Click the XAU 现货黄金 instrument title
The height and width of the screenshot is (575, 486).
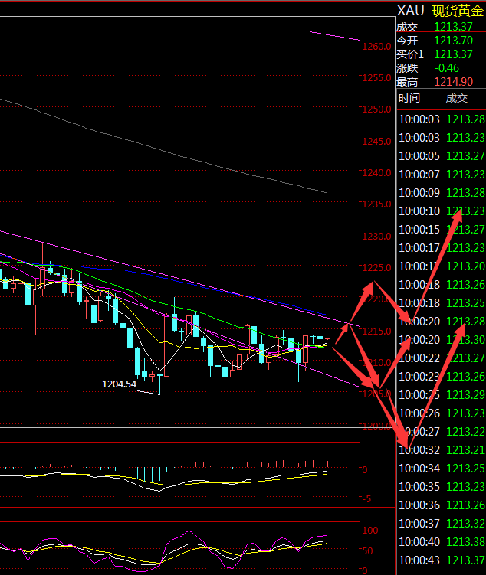(440, 11)
